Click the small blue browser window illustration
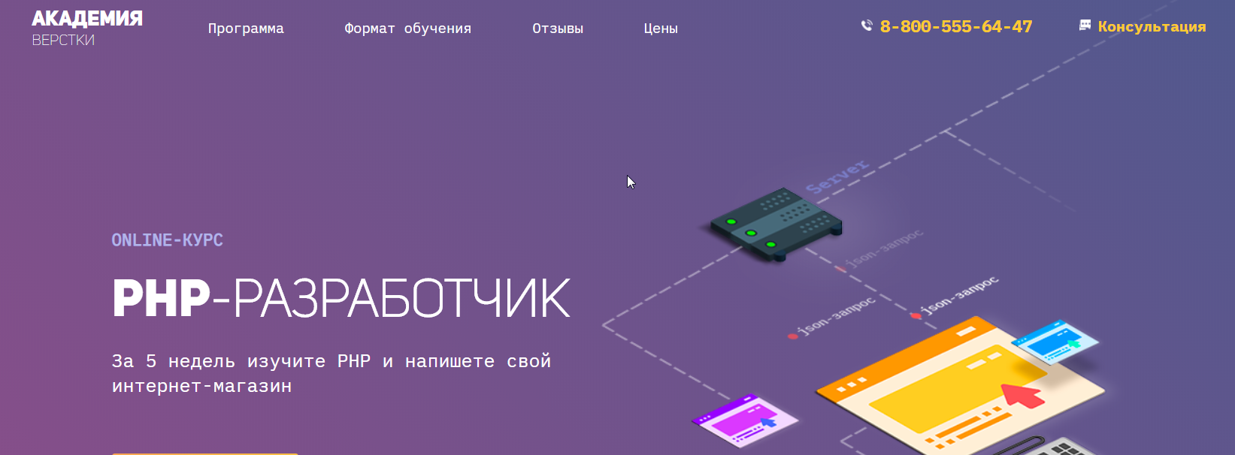This screenshot has height=455, width=1235. coord(1055,342)
